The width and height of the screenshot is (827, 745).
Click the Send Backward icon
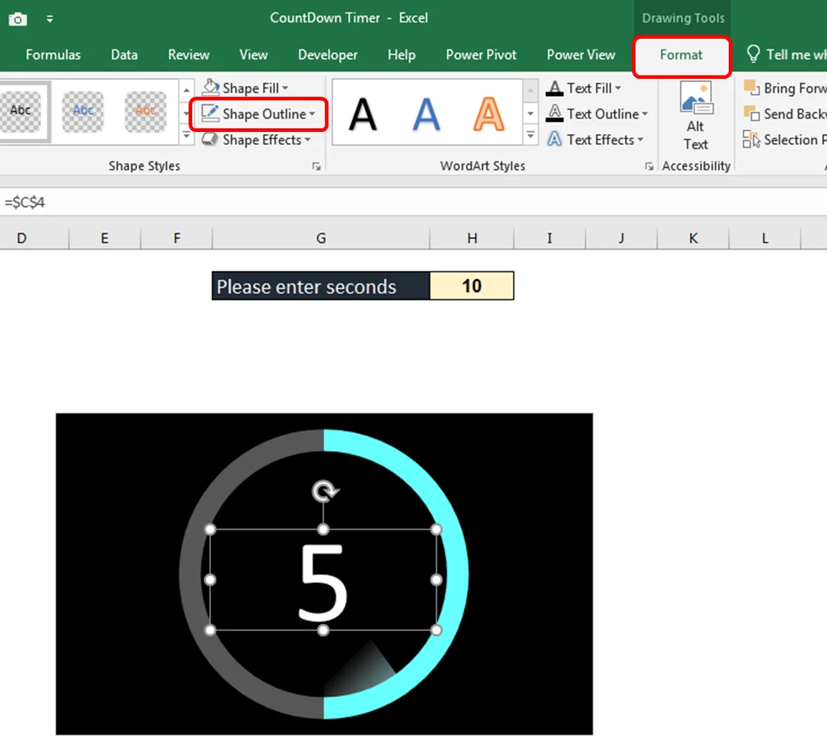(x=752, y=114)
